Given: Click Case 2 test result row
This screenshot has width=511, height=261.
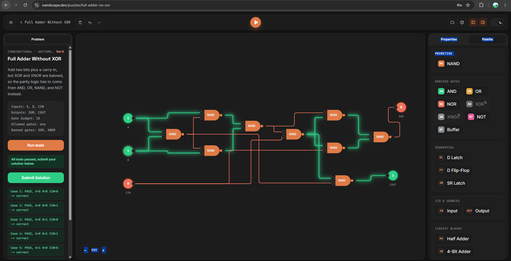Looking at the screenshot, I should click(x=36, y=208).
